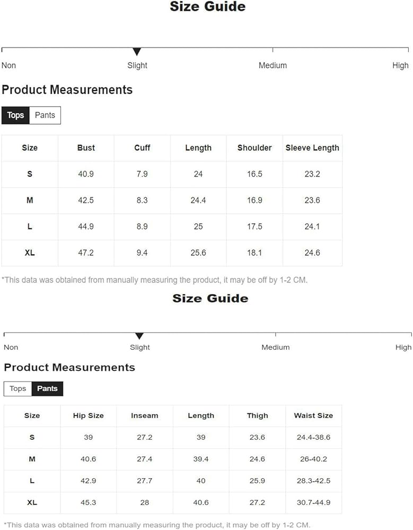Click the Shoulder column header
Viewport: 413px width, 530px height.
(254, 148)
